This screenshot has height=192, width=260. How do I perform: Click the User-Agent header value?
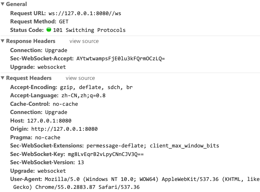point(126,179)
